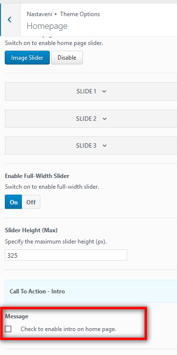Enable intro on home page checkbox
The height and width of the screenshot is (355, 177).
click(8, 329)
